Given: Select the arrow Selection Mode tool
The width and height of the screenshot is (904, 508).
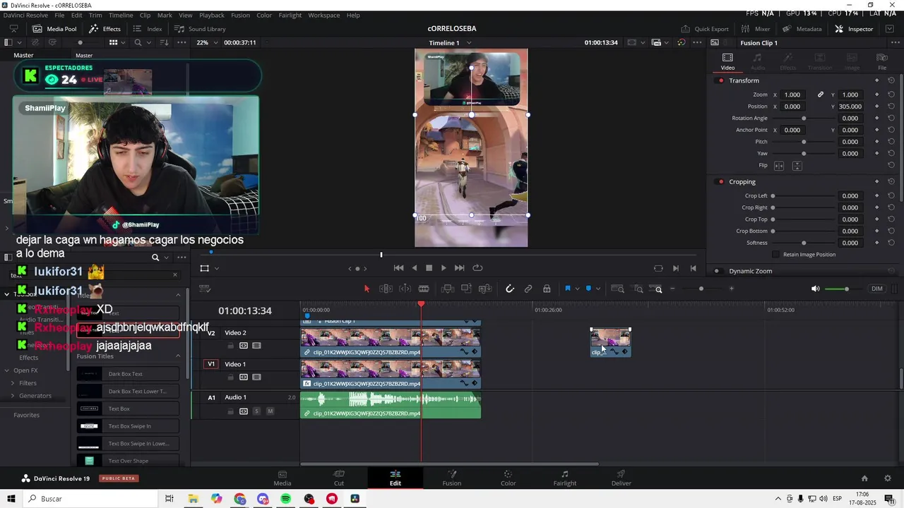Looking at the screenshot, I should pyautogui.click(x=367, y=289).
